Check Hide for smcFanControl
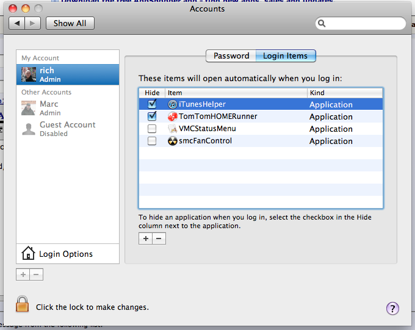Viewport: 415px width, 330px height. pyautogui.click(x=152, y=141)
